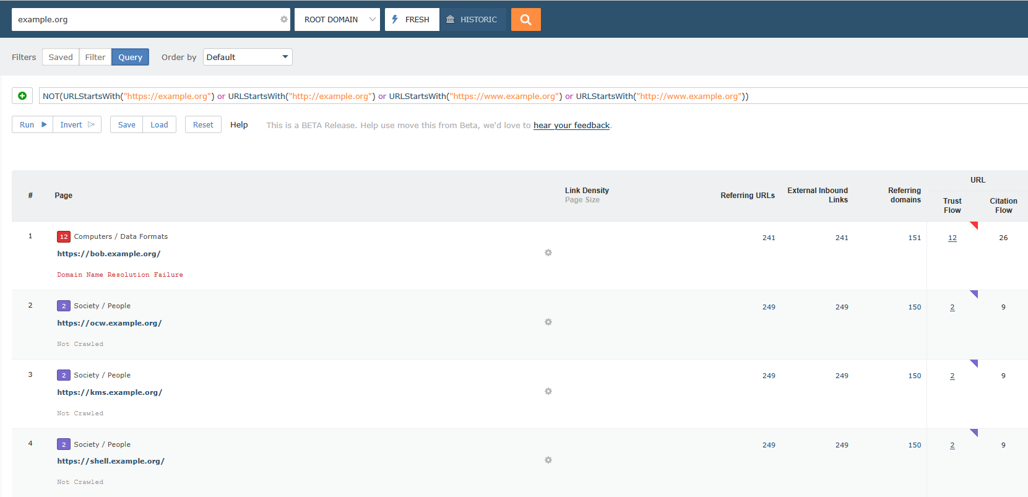This screenshot has height=497, width=1028.
Task: Click the orange search magnifier button
Action: [x=525, y=20]
